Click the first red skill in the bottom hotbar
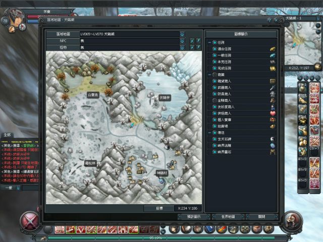Image resolution: width=323 pixels, height=242 pixels. click(x=60, y=230)
